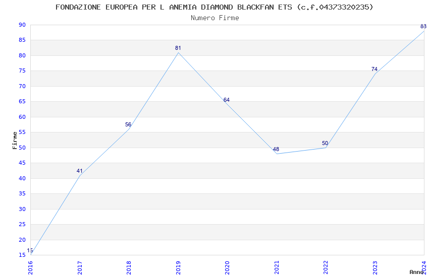429x277 pixels.
Task: Select the 2017 year label
Action: pyautogui.click(x=80, y=267)
